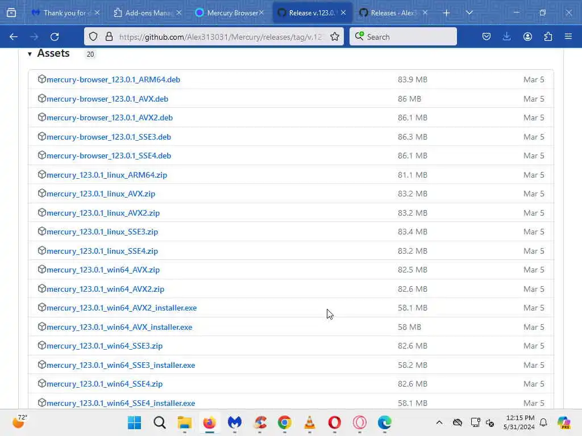Switch to the Releases - Alex tab
Screen dimensions: 582x436
[x=393, y=13]
